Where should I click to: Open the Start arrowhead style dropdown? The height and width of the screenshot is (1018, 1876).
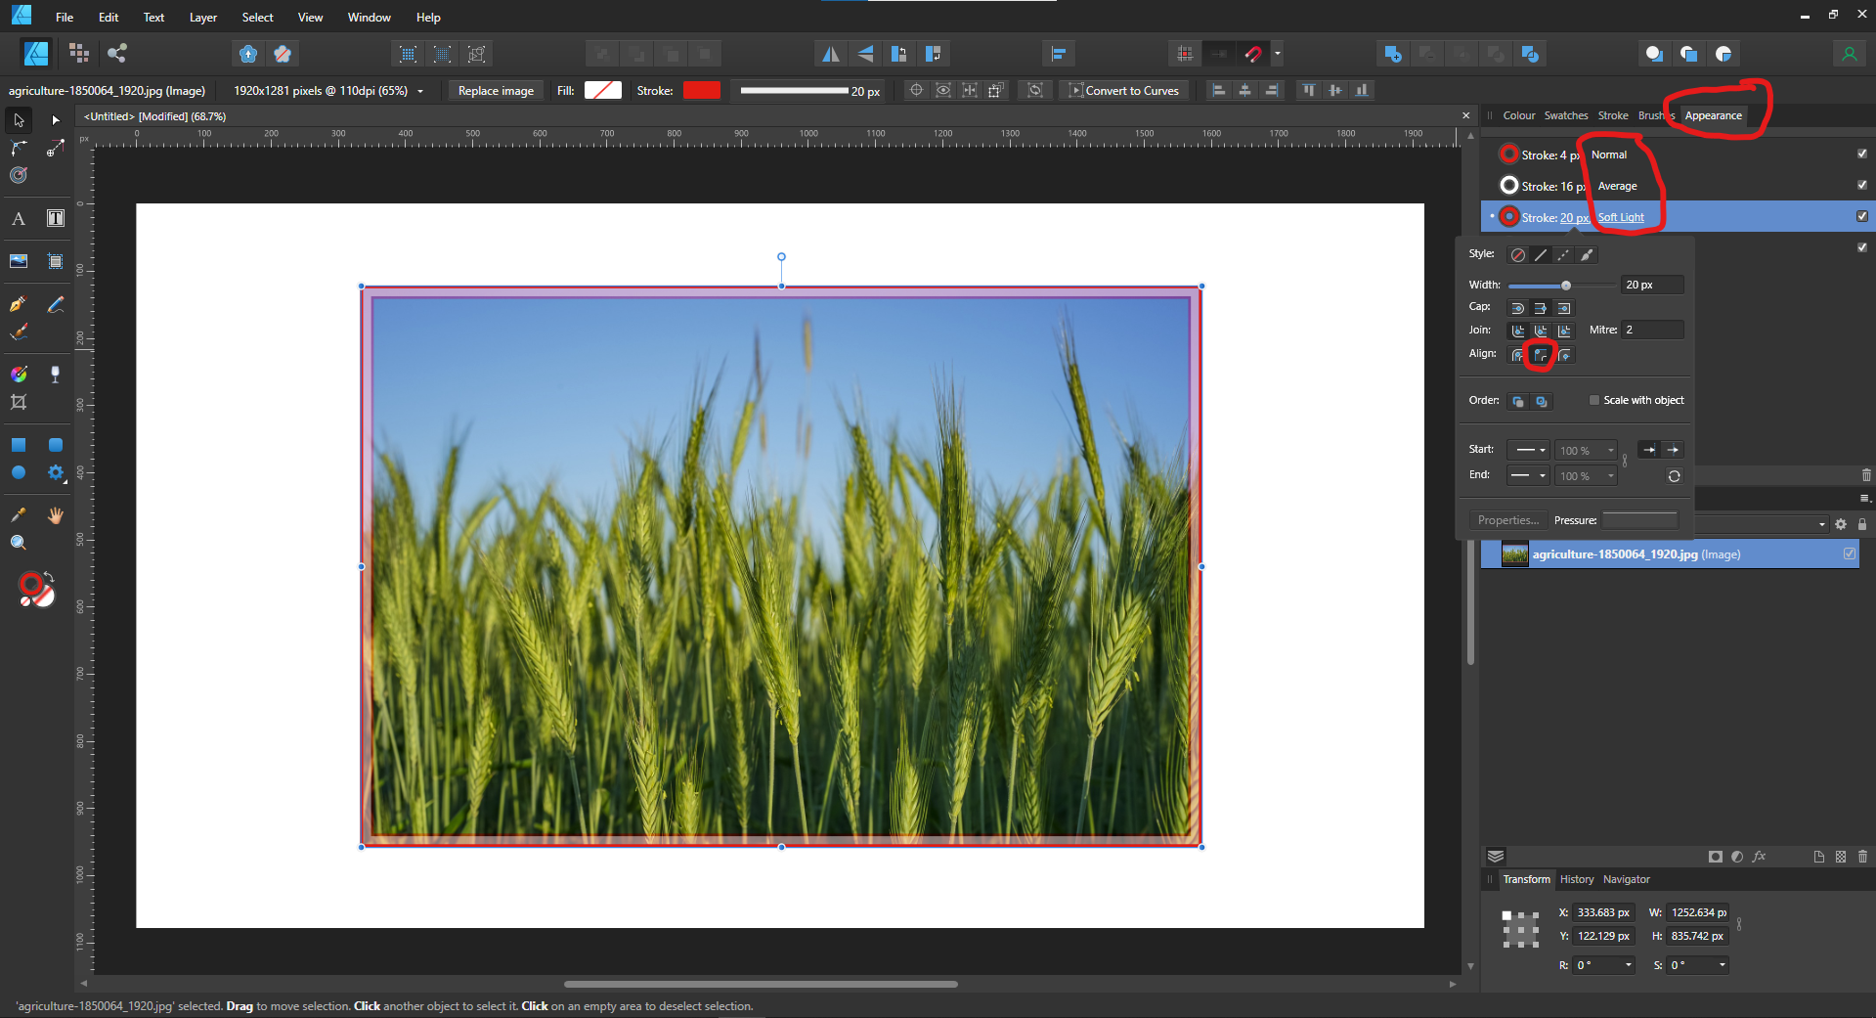[1528, 450]
